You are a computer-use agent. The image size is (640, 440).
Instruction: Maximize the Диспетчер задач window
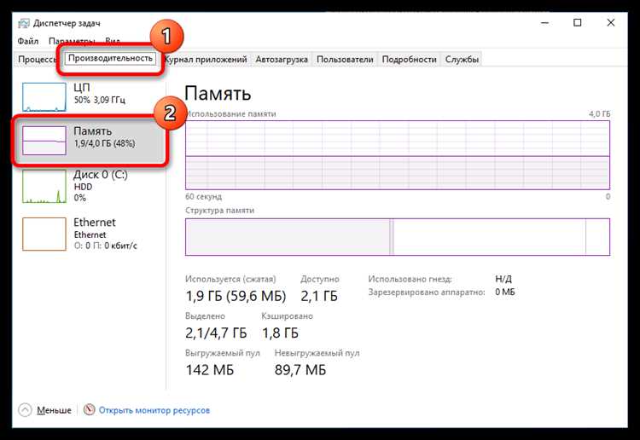(x=578, y=23)
